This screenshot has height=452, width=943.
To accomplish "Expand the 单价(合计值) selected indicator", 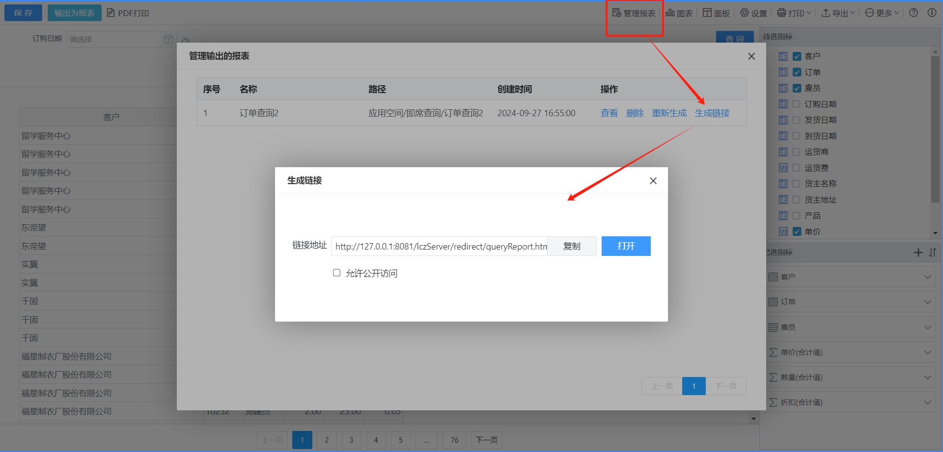I will [927, 352].
